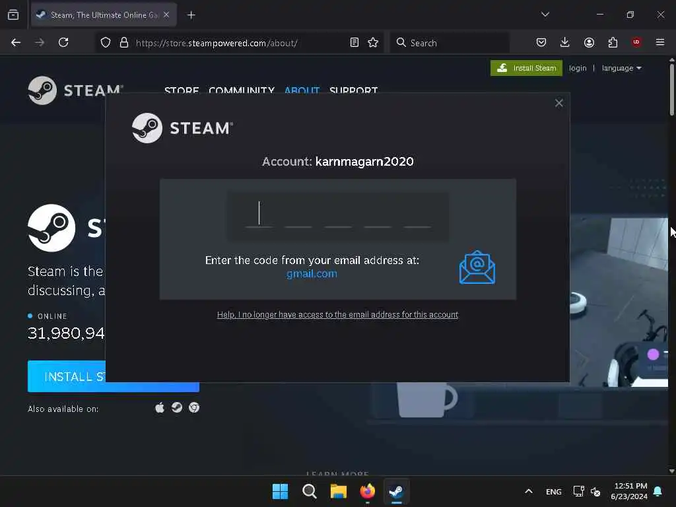
Task: Click the Steam logo in page header
Action: coord(75,90)
